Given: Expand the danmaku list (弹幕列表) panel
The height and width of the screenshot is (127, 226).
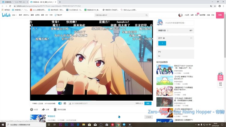Looking at the screenshot, I should coord(191,30).
